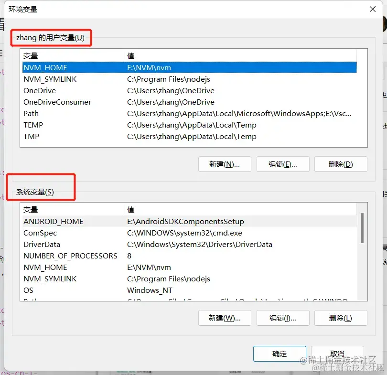This screenshot has width=387, height=375.
Task: Select the OneDrive user variable
Action: (190, 91)
